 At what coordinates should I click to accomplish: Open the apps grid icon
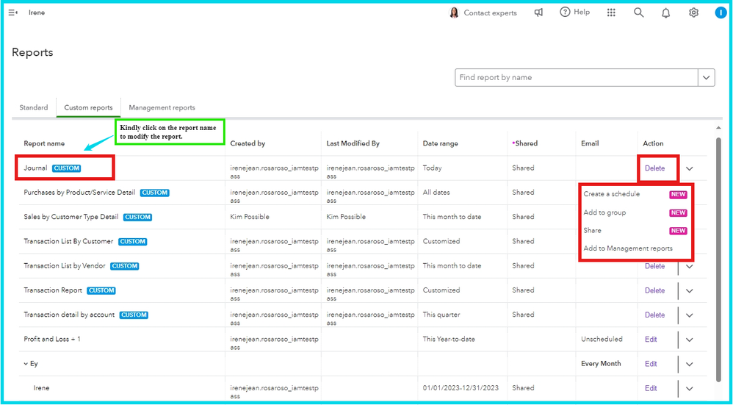click(x=611, y=12)
